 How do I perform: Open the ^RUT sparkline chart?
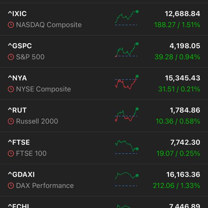127,114
